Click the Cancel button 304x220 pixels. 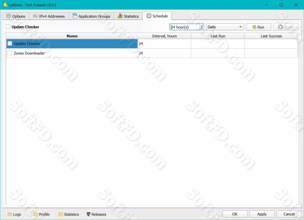pyautogui.click(x=289, y=214)
